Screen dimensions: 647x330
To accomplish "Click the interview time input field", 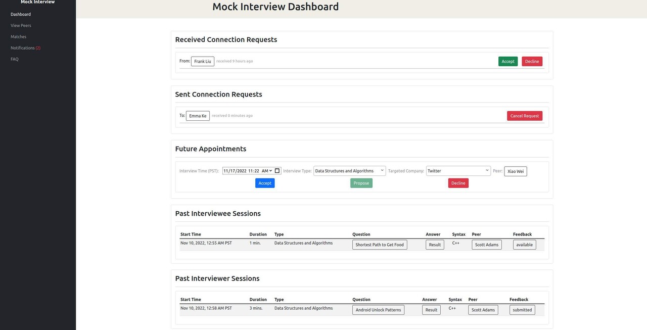I will click(243, 170).
